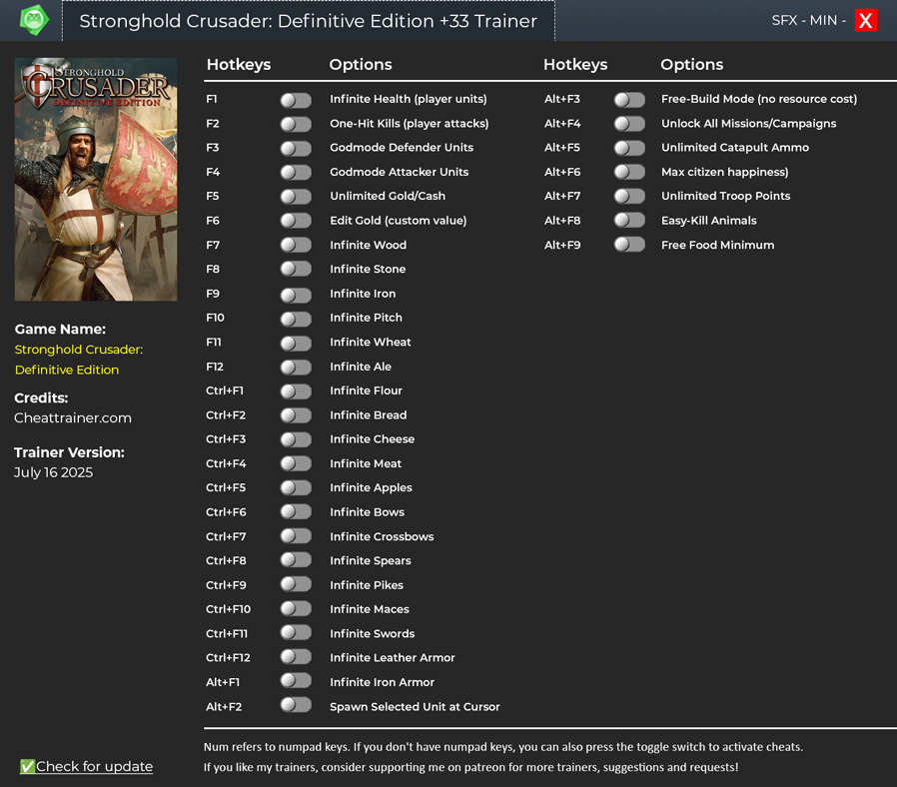Click the Cheattrainer.com credits text

point(73,418)
